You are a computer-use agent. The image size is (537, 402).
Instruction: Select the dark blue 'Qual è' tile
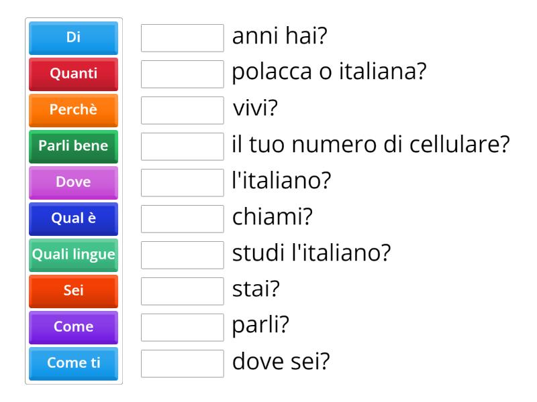[72, 218]
